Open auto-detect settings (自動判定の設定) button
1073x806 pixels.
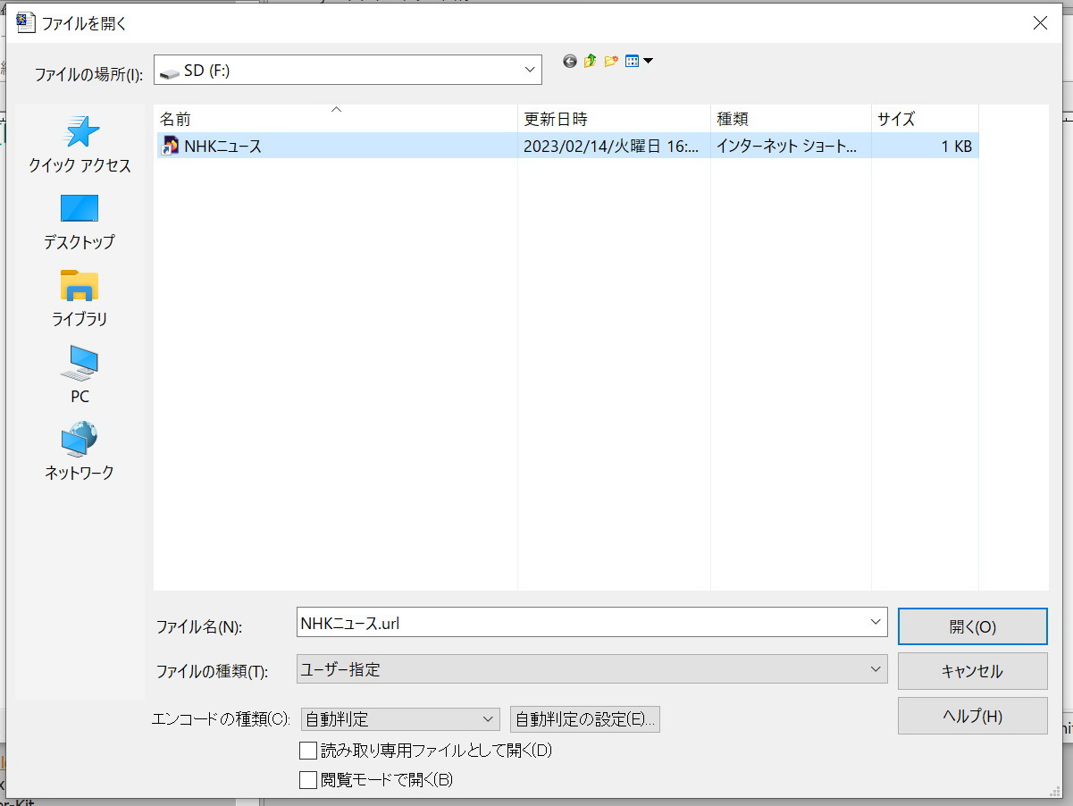pos(584,719)
